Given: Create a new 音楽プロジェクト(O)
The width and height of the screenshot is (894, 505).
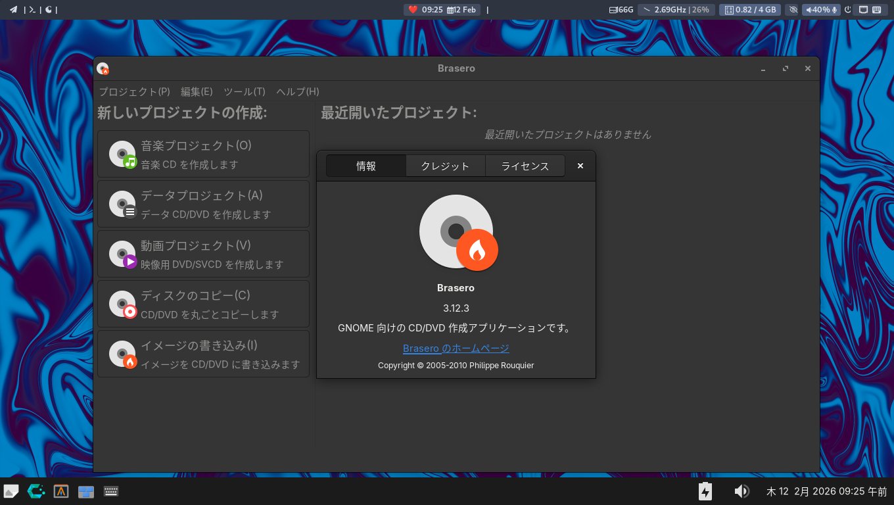Looking at the screenshot, I should pyautogui.click(x=203, y=154).
